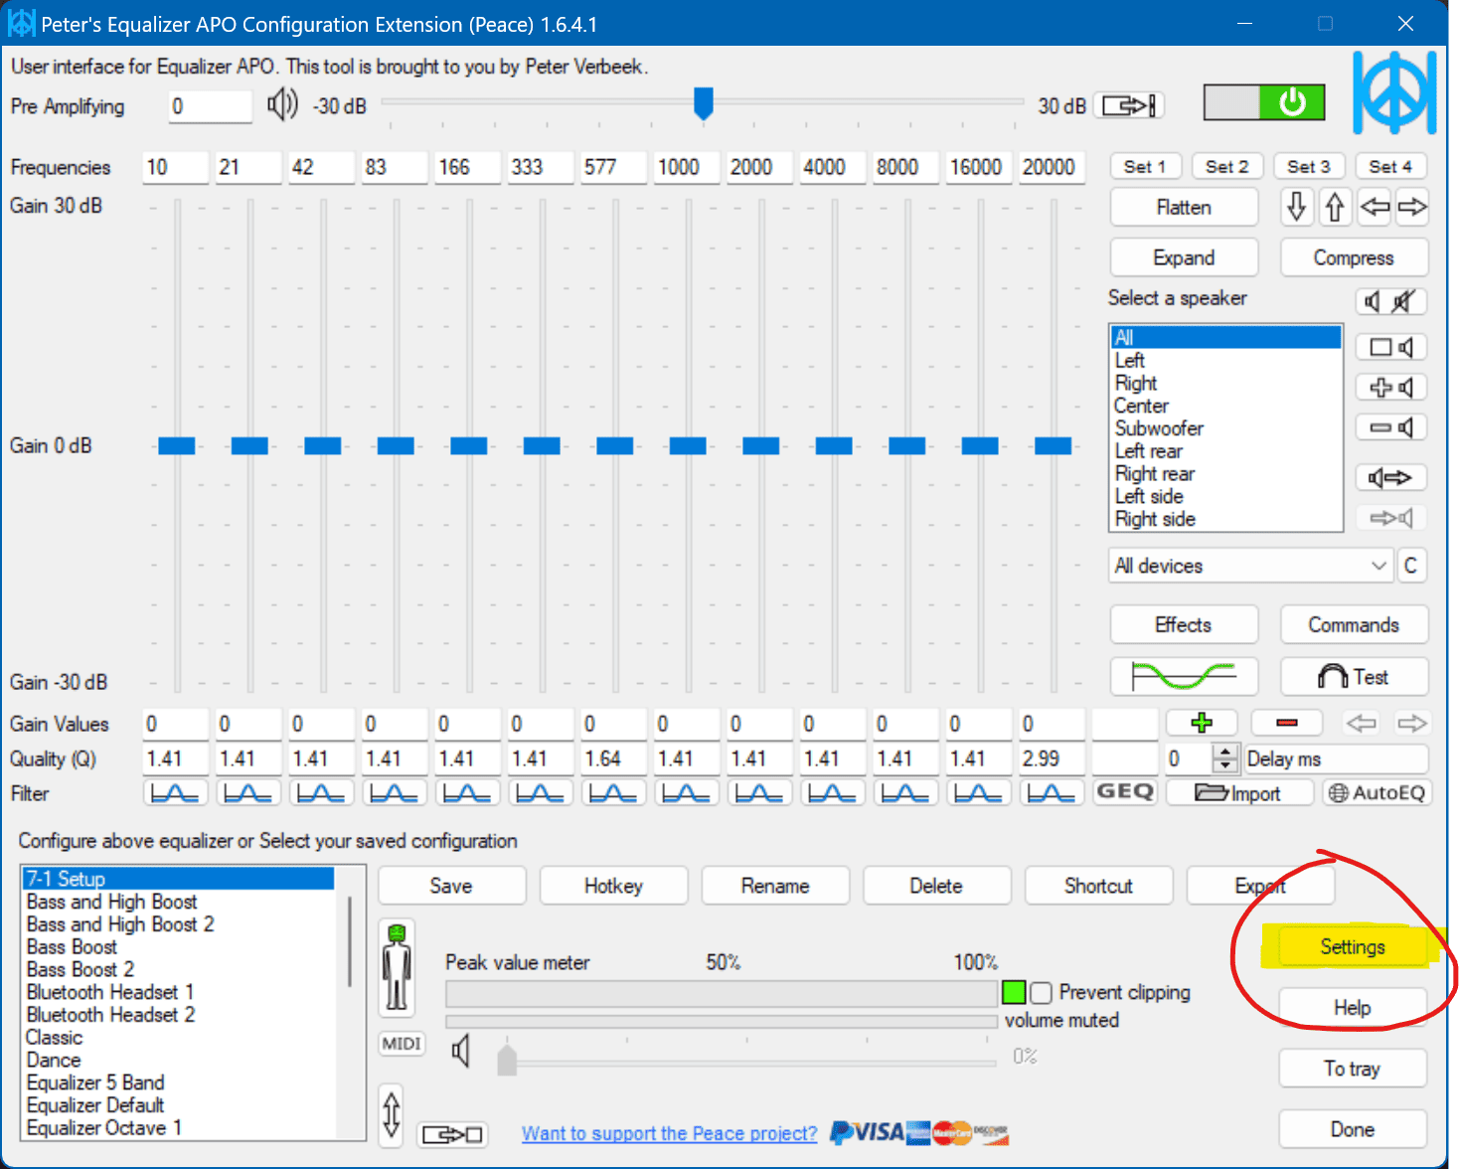1459x1169 pixels.
Task: Open the Peace project support link
Action: pyautogui.click(x=668, y=1133)
